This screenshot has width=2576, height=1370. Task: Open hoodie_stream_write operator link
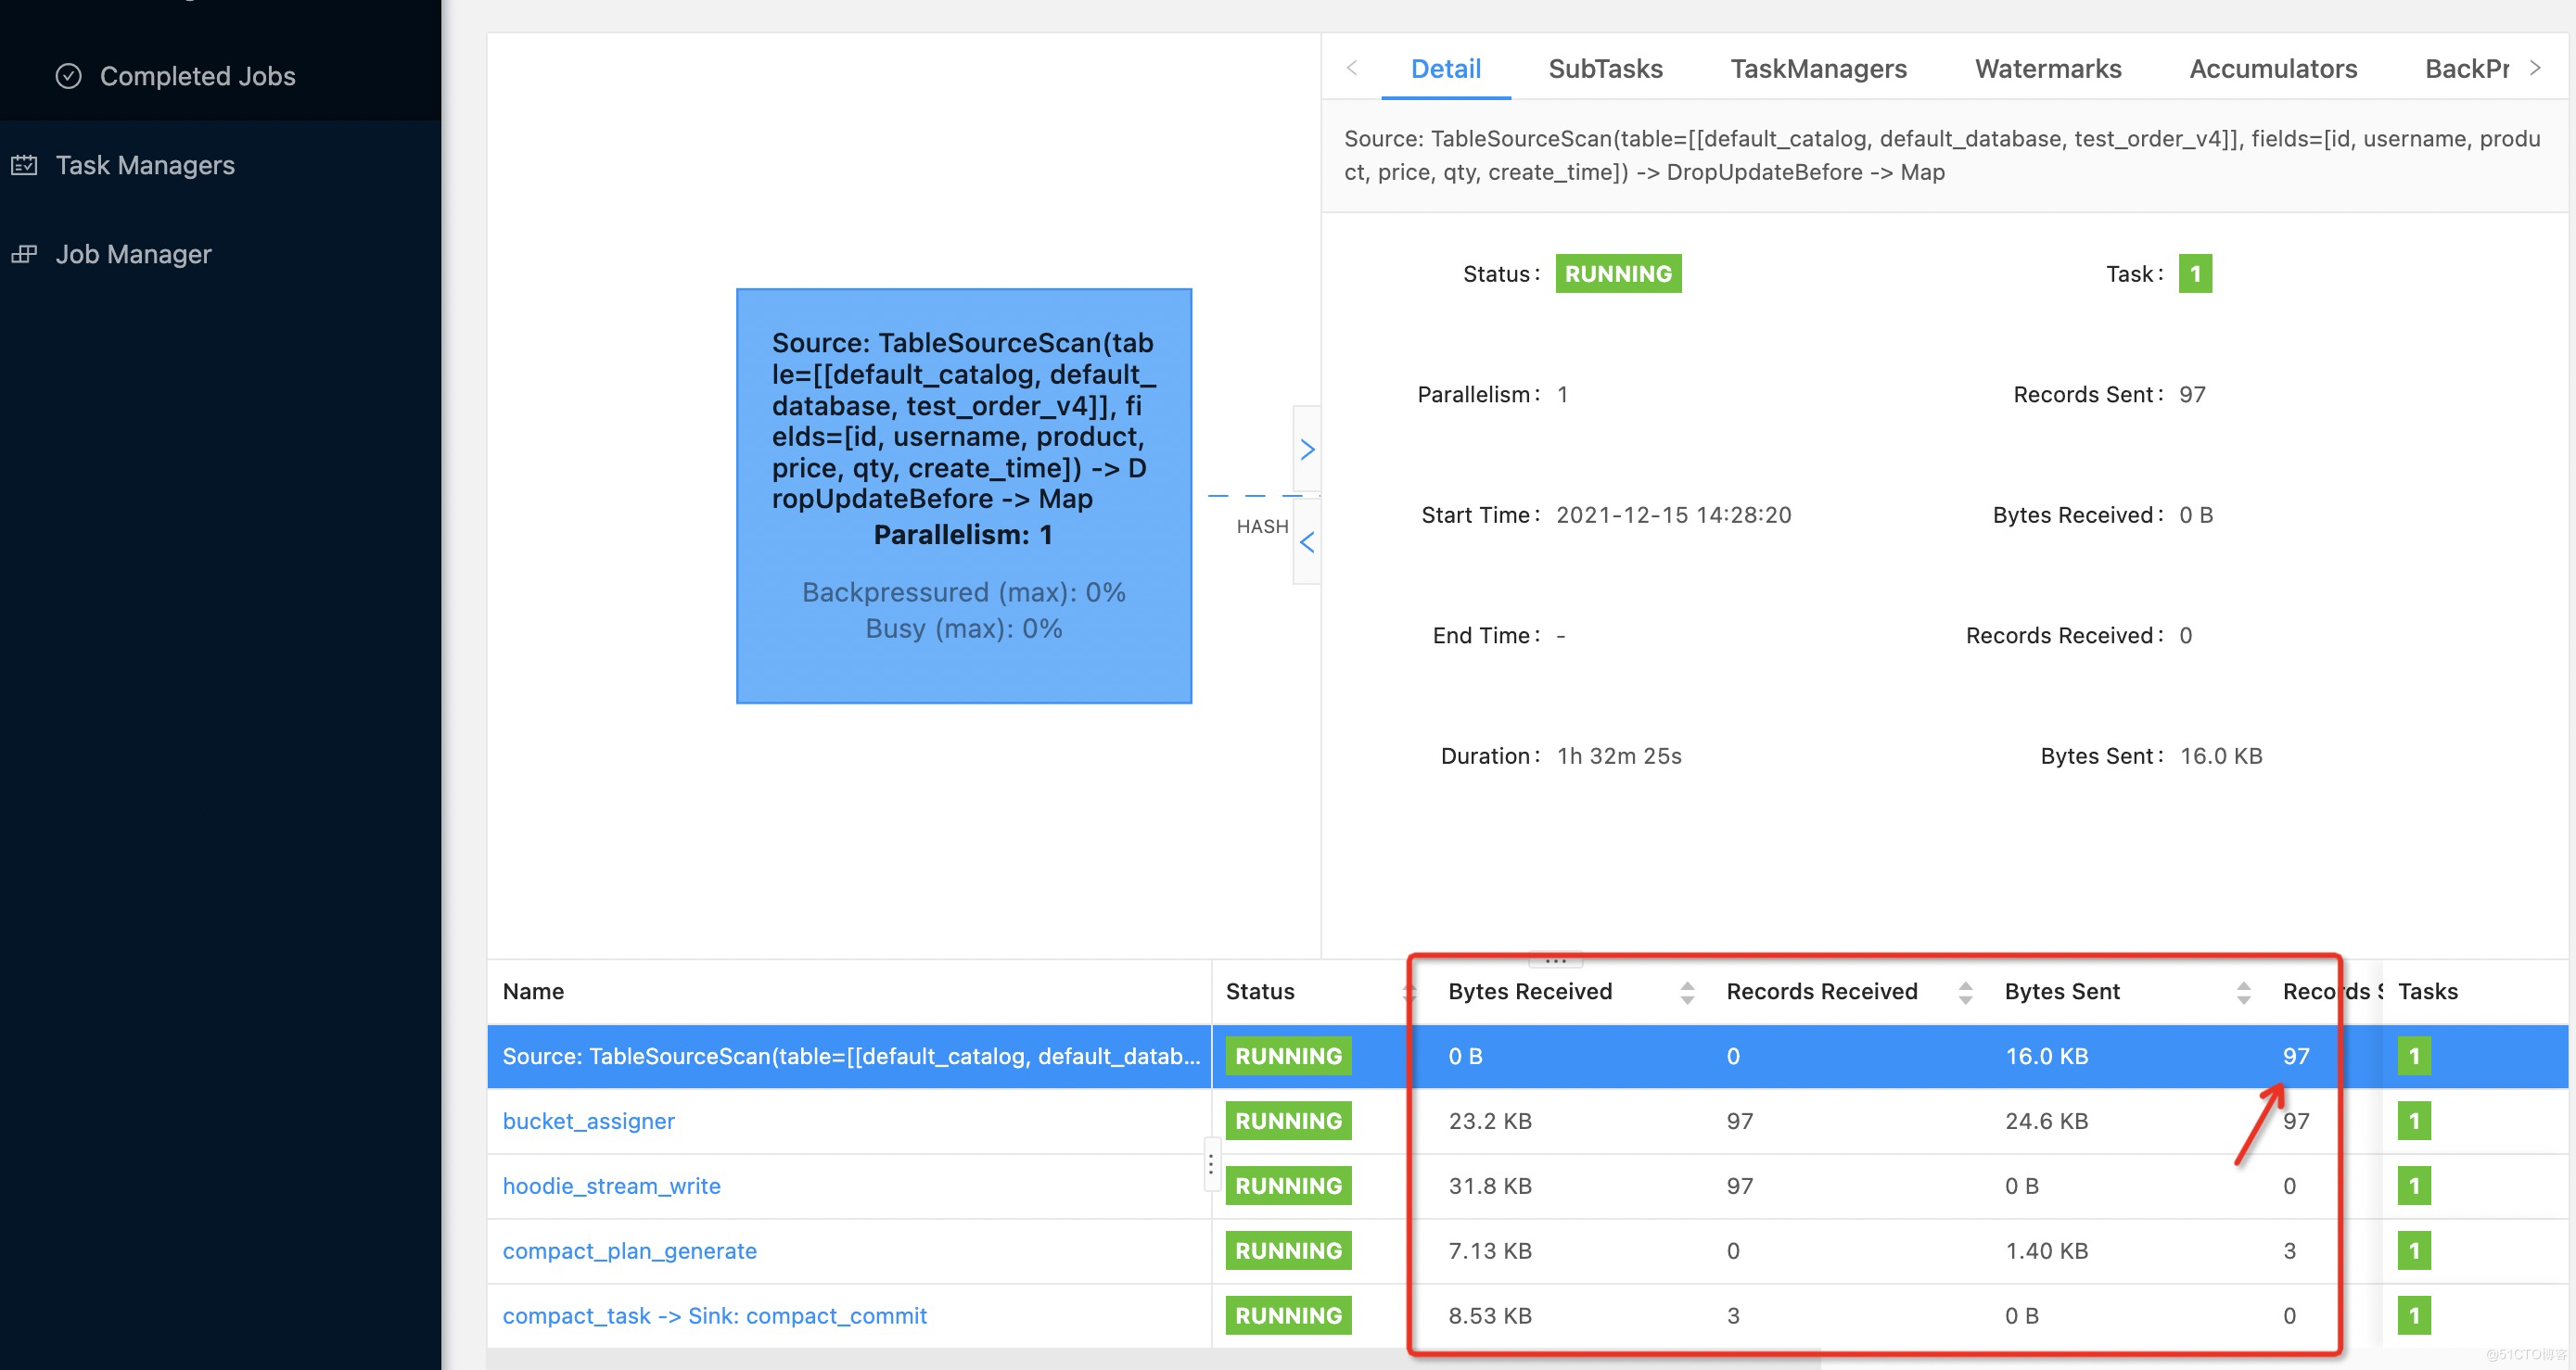(x=611, y=1186)
